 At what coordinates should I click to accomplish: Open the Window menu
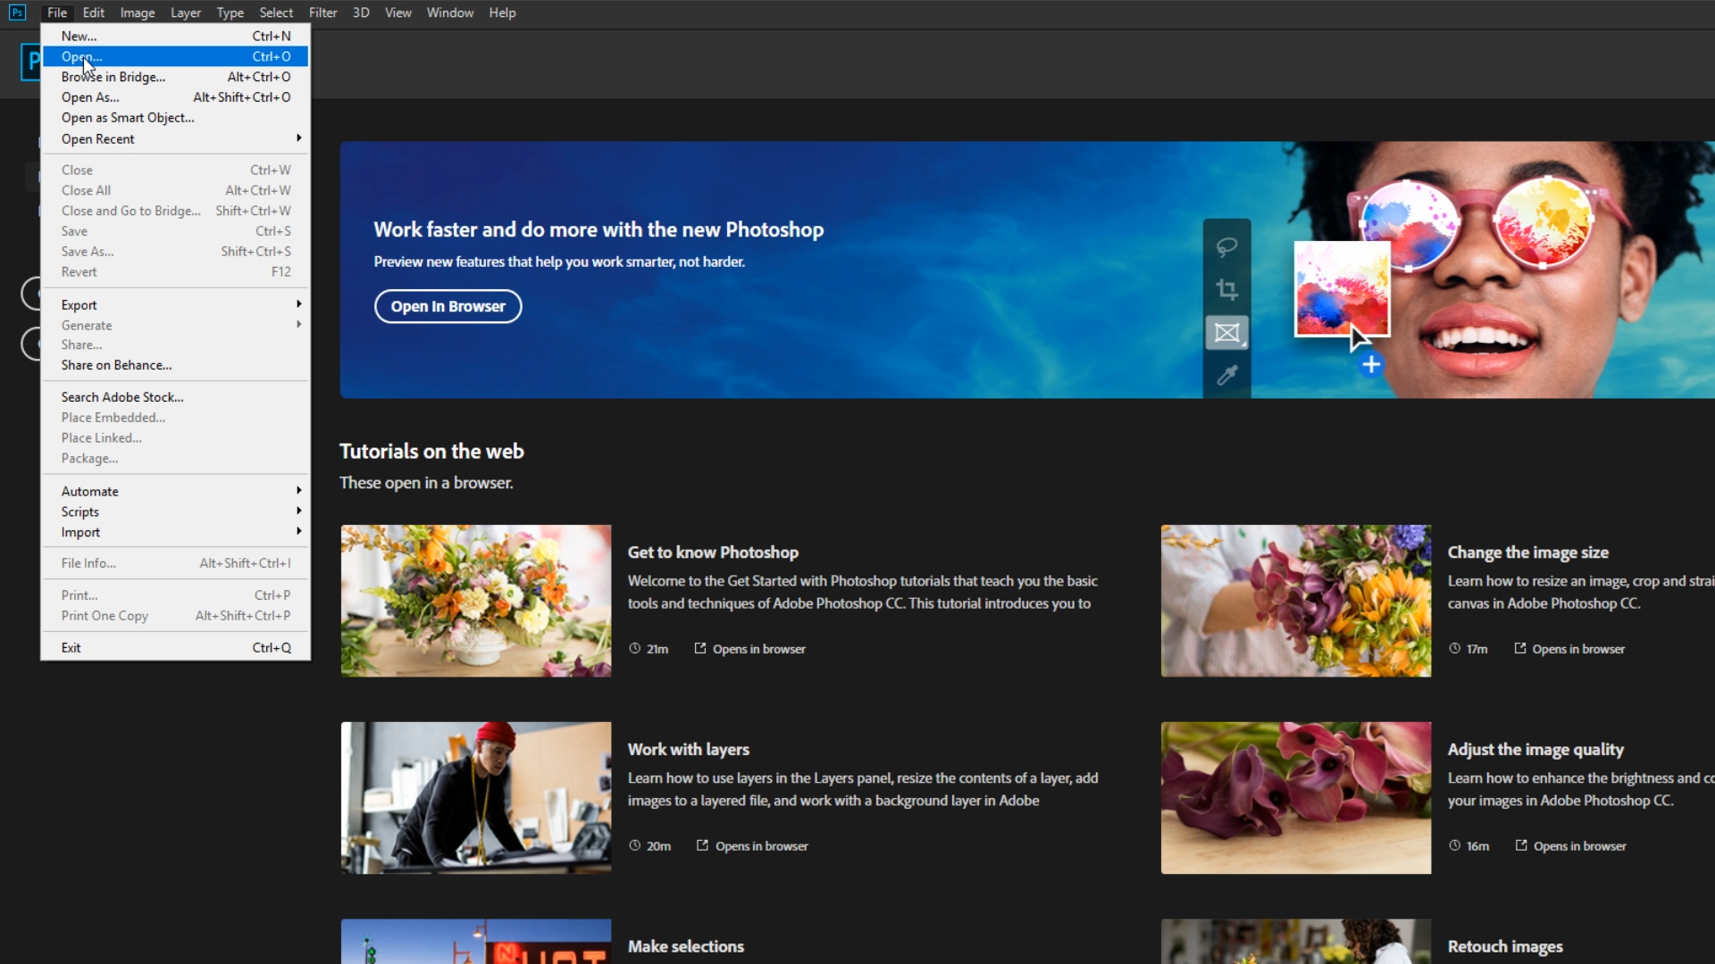tap(450, 12)
